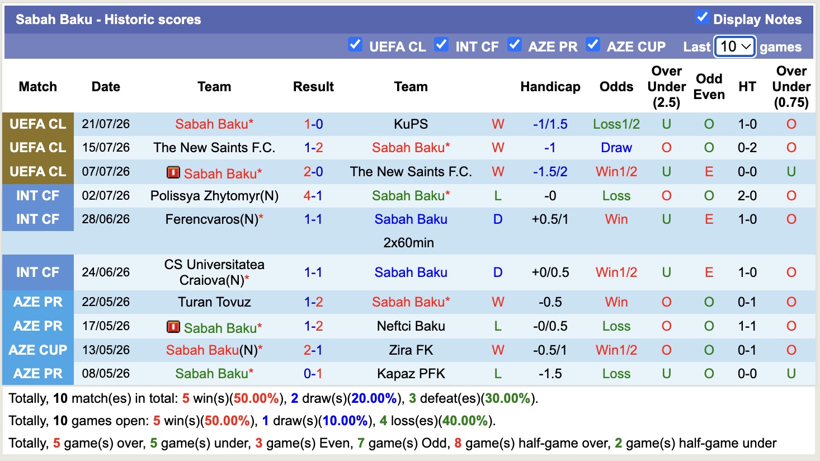Image resolution: width=820 pixels, height=461 pixels.
Task: Click Ferencvaros(N) team name
Action: click(x=212, y=219)
